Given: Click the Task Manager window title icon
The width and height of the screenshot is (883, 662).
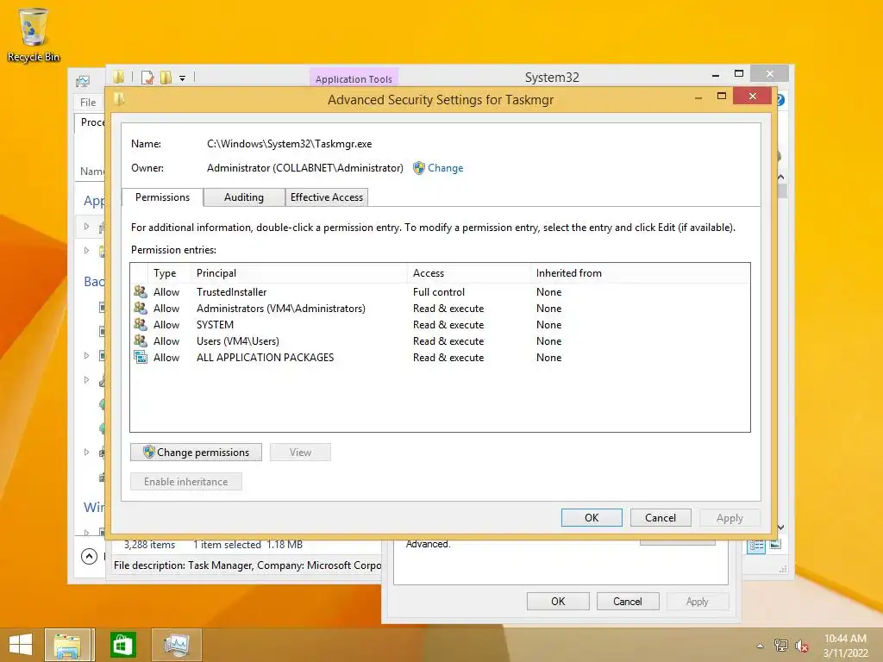Looking at the screenshot, I should [83, 82].
